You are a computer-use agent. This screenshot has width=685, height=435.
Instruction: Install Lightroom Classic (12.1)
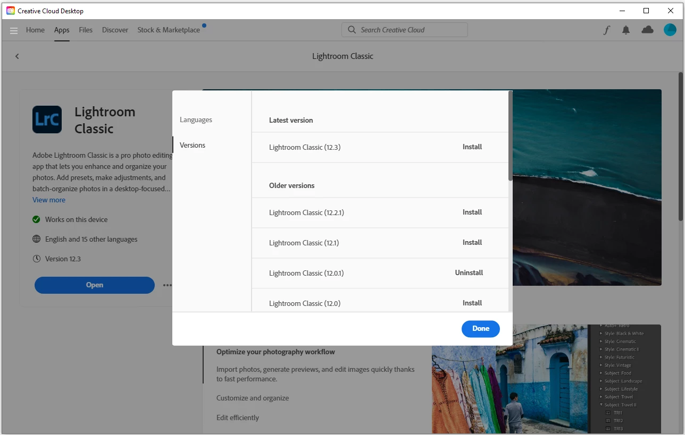coord(472,242)
